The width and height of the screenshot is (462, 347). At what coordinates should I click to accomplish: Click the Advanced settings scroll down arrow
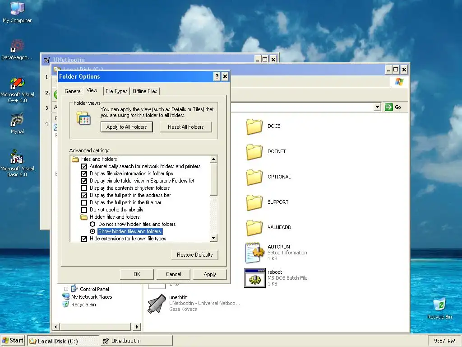(213, 238)
